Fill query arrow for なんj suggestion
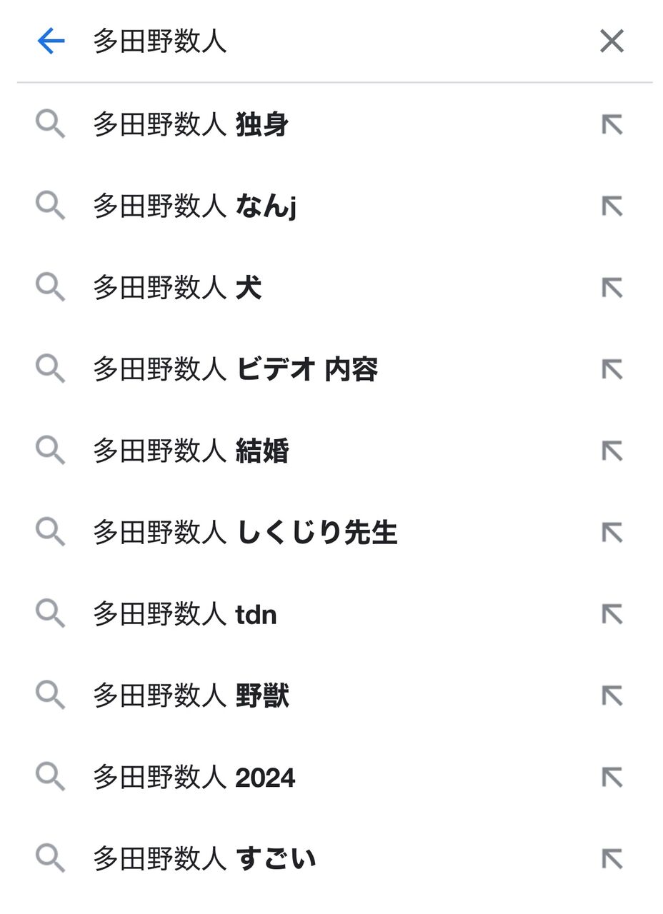Viewport: 663px width, 914px height. point(612,206)
